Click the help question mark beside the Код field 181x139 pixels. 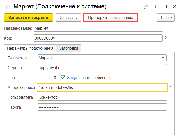[166, 38]
